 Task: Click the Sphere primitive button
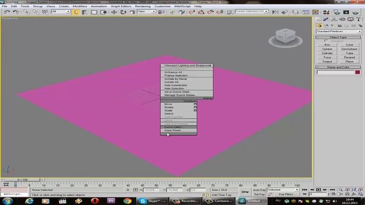point(327,49)
